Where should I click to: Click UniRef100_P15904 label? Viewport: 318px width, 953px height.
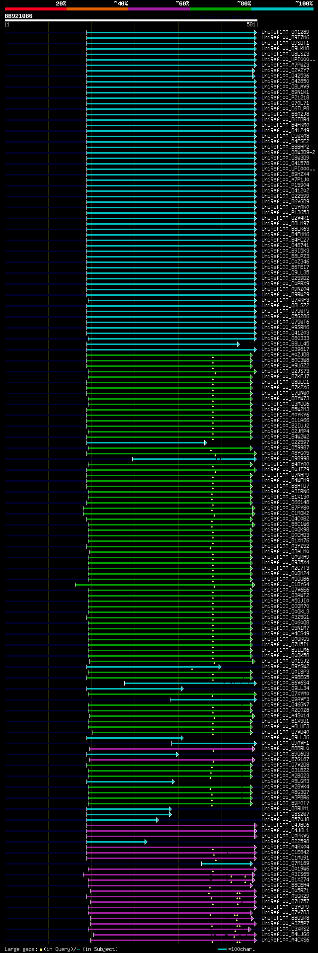285,185
